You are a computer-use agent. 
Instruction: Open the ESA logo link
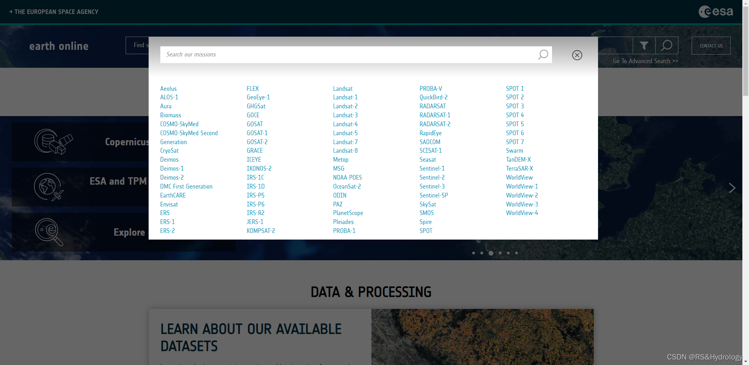click(716, 12)
